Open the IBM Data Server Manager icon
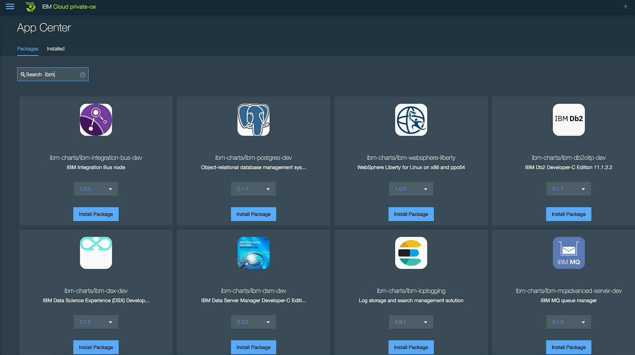Screen dimensions: 635x355 coord(254,253)
